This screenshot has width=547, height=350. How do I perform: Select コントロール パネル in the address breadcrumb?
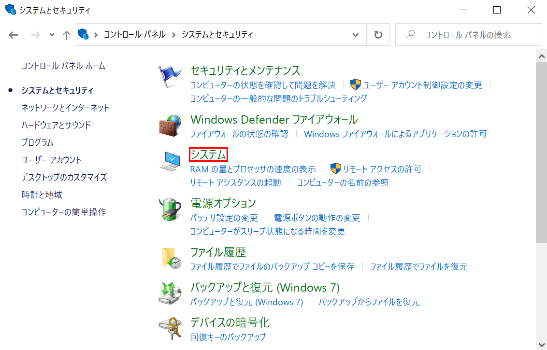tap(135, 34)
